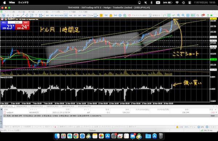This screenshot has width=218, height=141.
Task: Switch chart to W1 timeframe
Action: (x=80, y=15)
